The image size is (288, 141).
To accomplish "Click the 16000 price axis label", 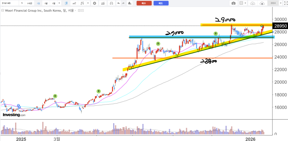I will click(280, 107).
